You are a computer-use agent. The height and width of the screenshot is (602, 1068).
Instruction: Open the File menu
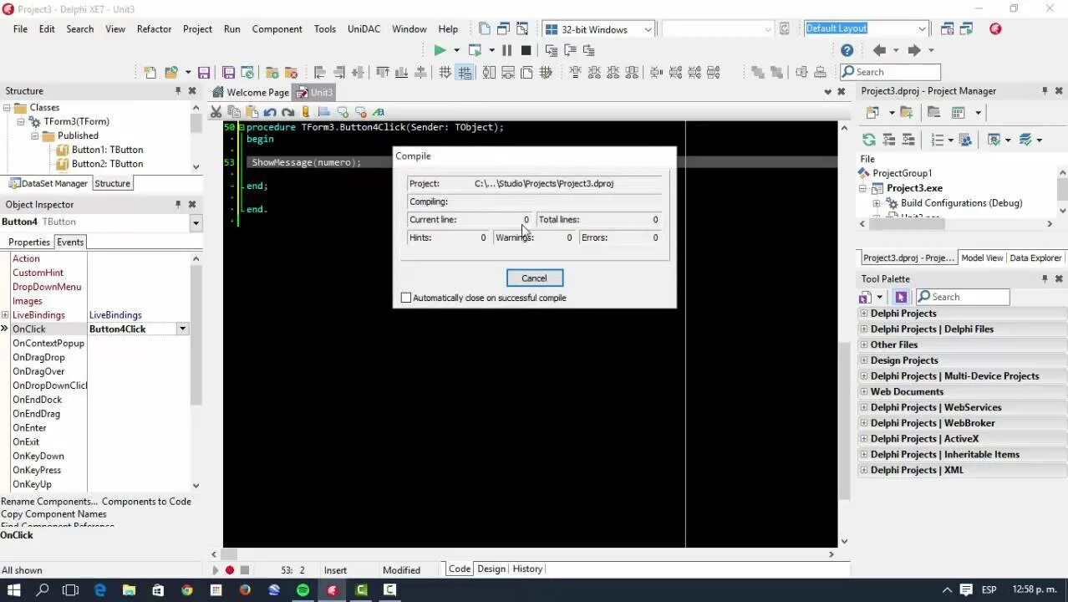[x=20, y=28]
